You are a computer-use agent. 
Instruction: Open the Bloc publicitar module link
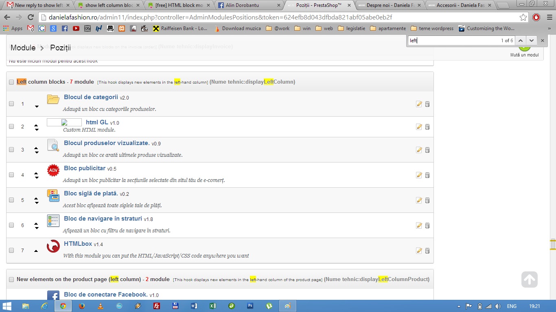85,168
